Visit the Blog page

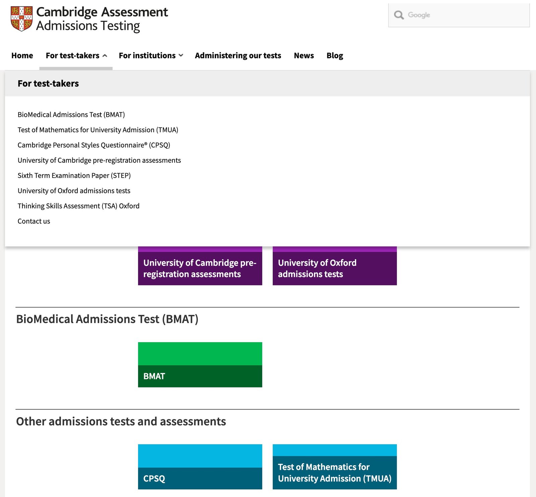[x=335, y=56]
